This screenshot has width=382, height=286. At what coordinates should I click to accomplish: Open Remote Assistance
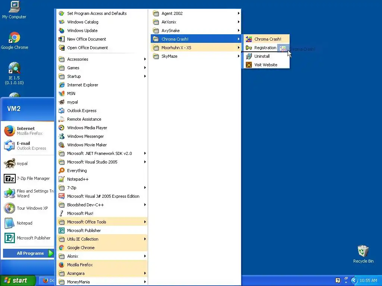coord(102,119)
